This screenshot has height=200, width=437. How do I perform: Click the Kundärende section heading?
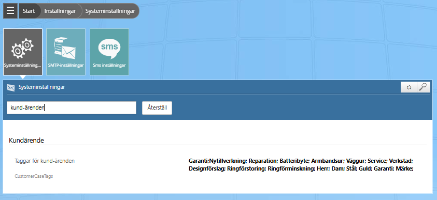coord(26,140)
